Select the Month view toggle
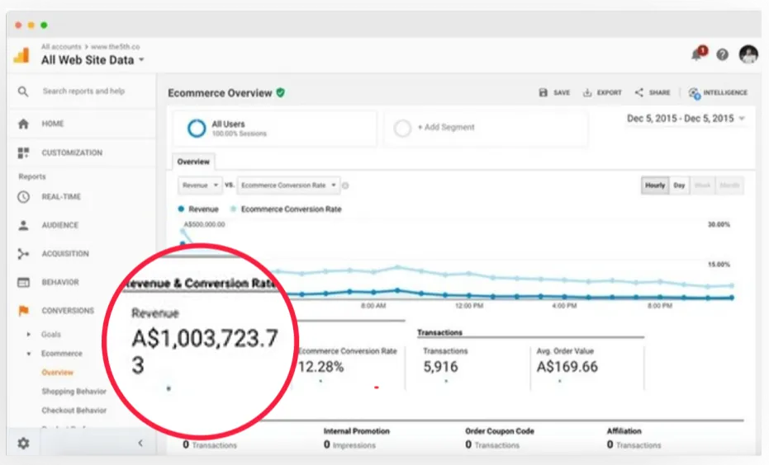The width and height of the screenshot is (769, 465). pos(729,186)
